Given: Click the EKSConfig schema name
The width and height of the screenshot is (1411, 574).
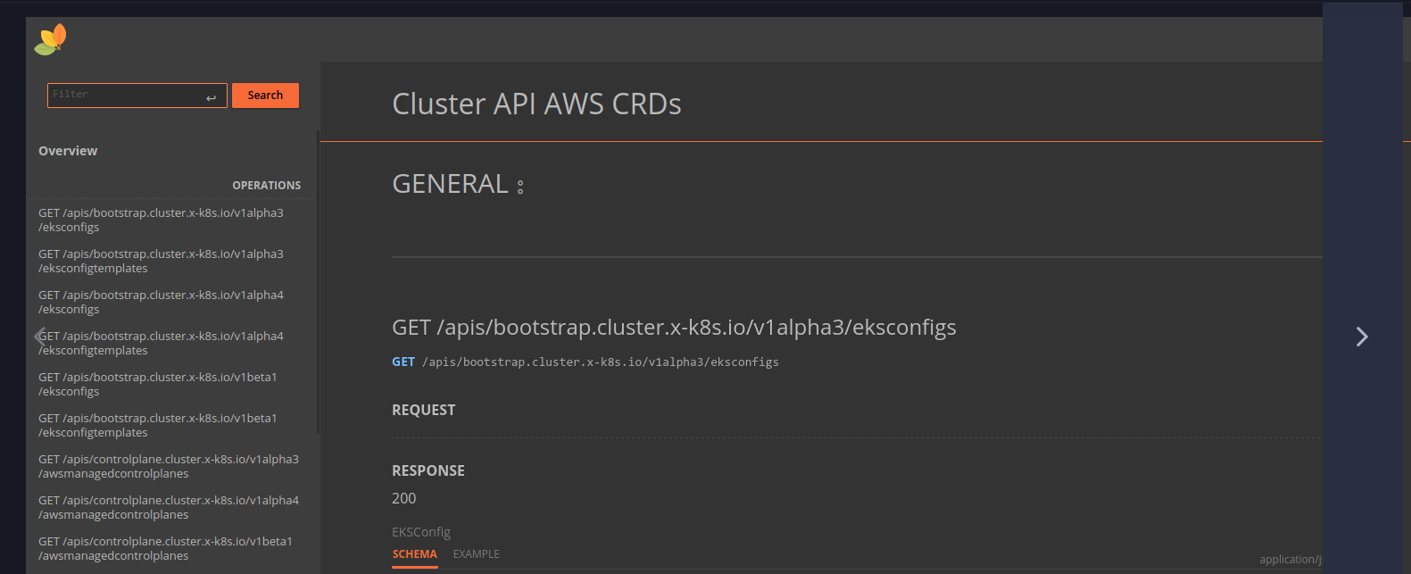Looking at the screenshot, I should pos(421,532).
